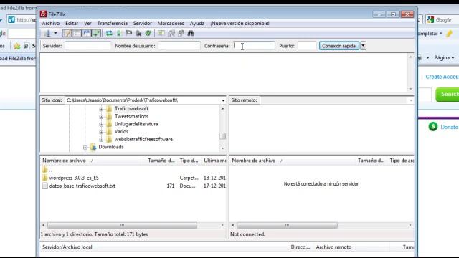The width and height of the screenshot is (459, 258).
Task: Open the Sitio remoto path dropdown
Action: tap(411, 100)
